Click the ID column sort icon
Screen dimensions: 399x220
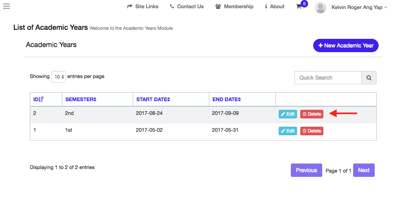(42, 100)
